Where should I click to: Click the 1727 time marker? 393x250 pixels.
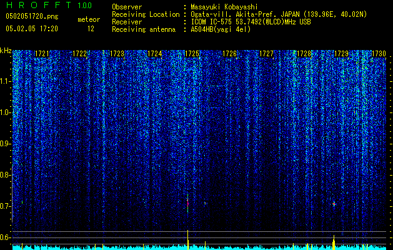(266, 54)
